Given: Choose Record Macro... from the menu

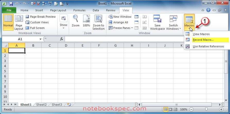Looking at the screenshot, I should 203,40.
